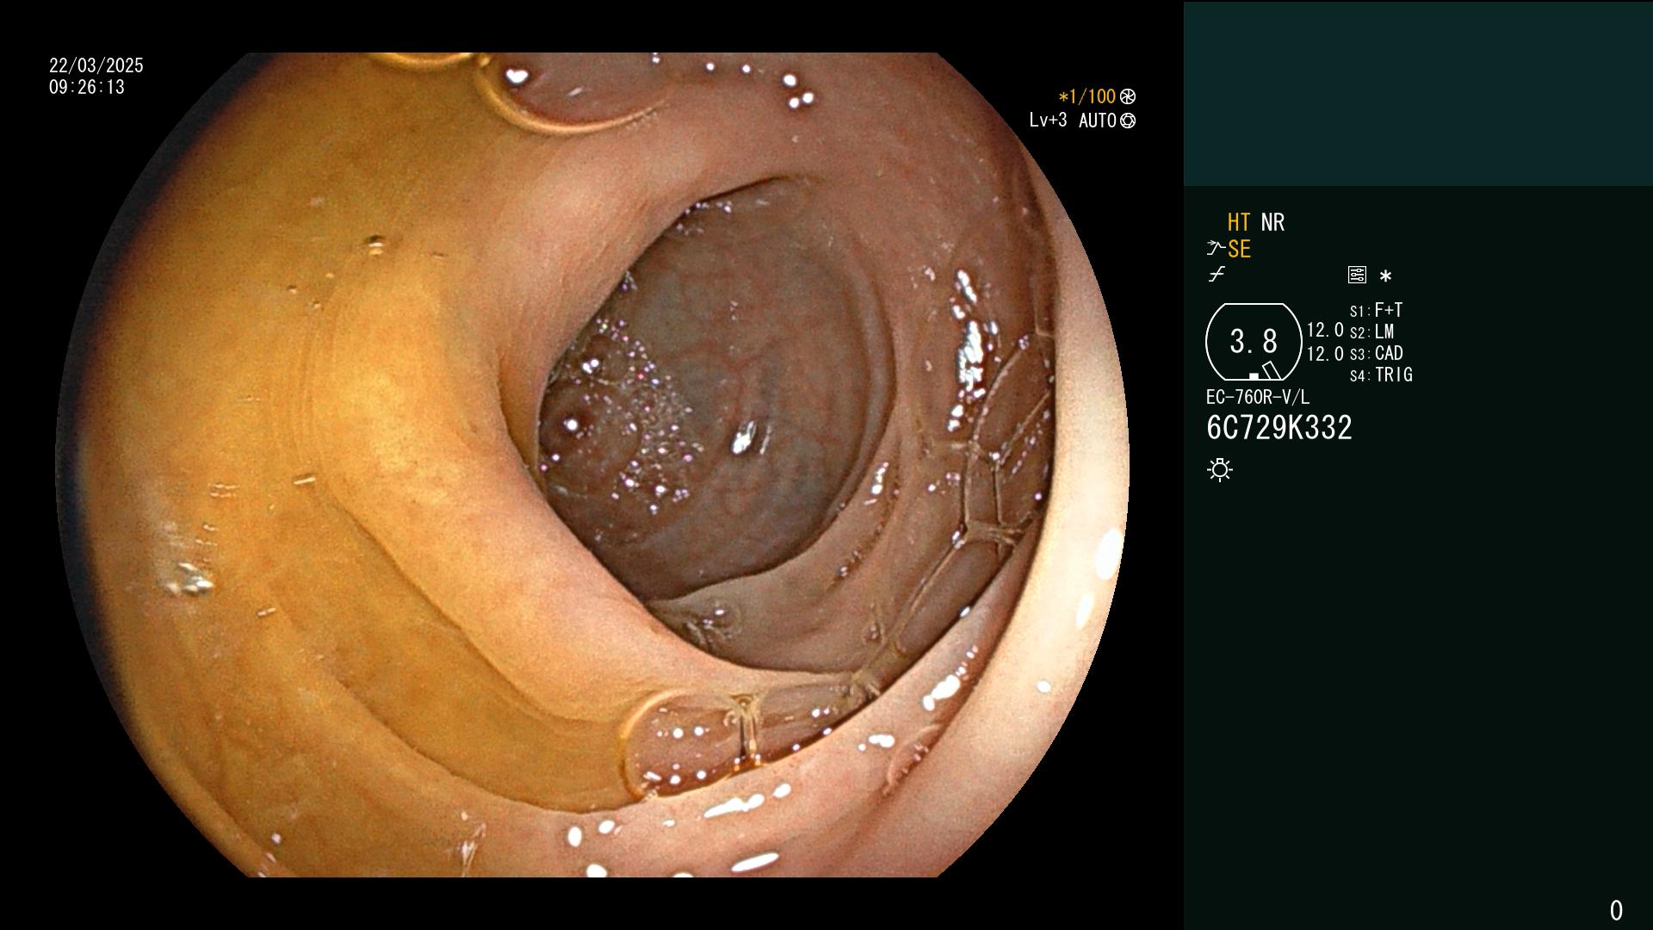Click the light source lamp icon

[1220, 470]
